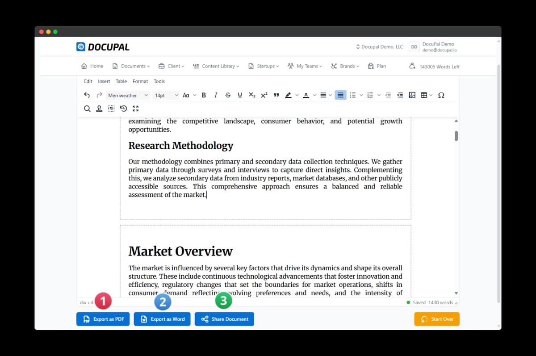Expand the Documents navigation dropdown
This screenshot has height=356, width=536.
pos(131,66)
